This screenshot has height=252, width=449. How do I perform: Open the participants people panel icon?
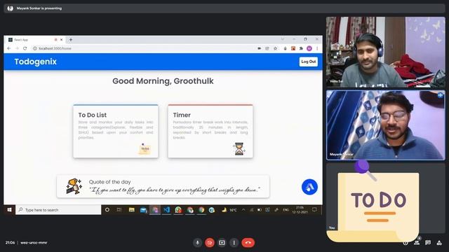pyautogui.click(x=417, y=243)
